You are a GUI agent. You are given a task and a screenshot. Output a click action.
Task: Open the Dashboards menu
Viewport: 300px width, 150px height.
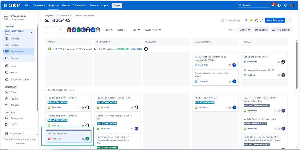(x=80, y=5)
